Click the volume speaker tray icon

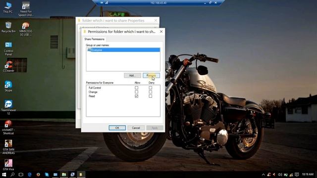280,175
